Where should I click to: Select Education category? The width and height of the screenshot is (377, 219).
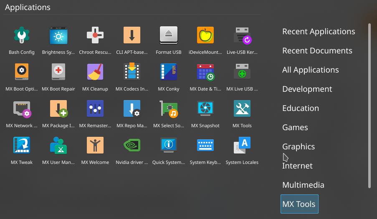coord(301,108)
